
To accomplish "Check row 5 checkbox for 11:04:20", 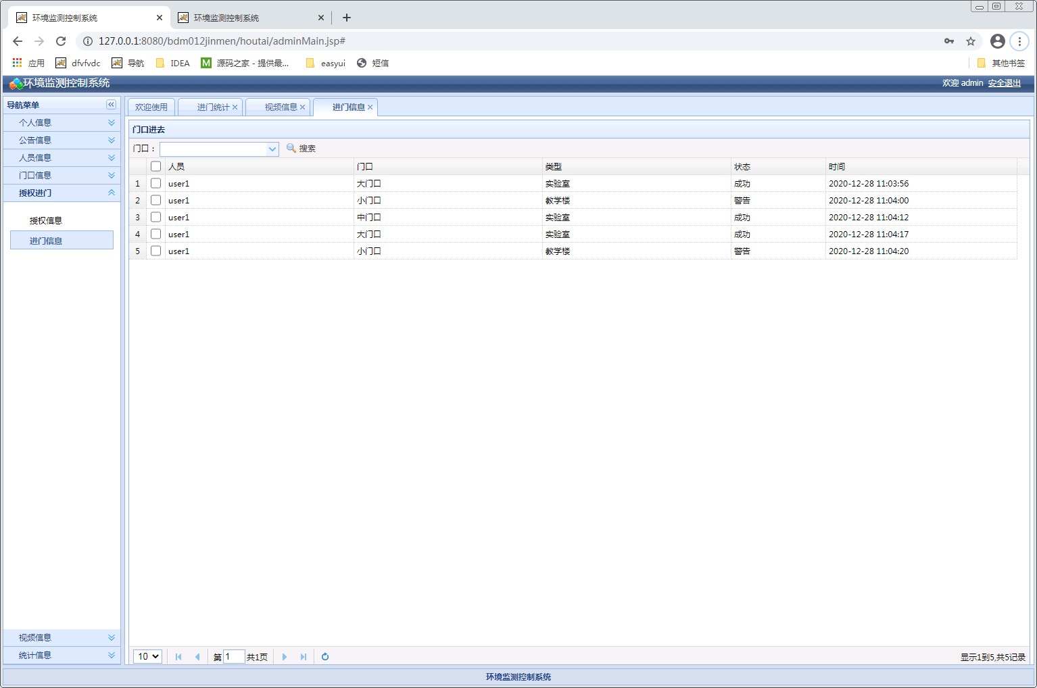I will pyautogui.click(x=156, y=251).
